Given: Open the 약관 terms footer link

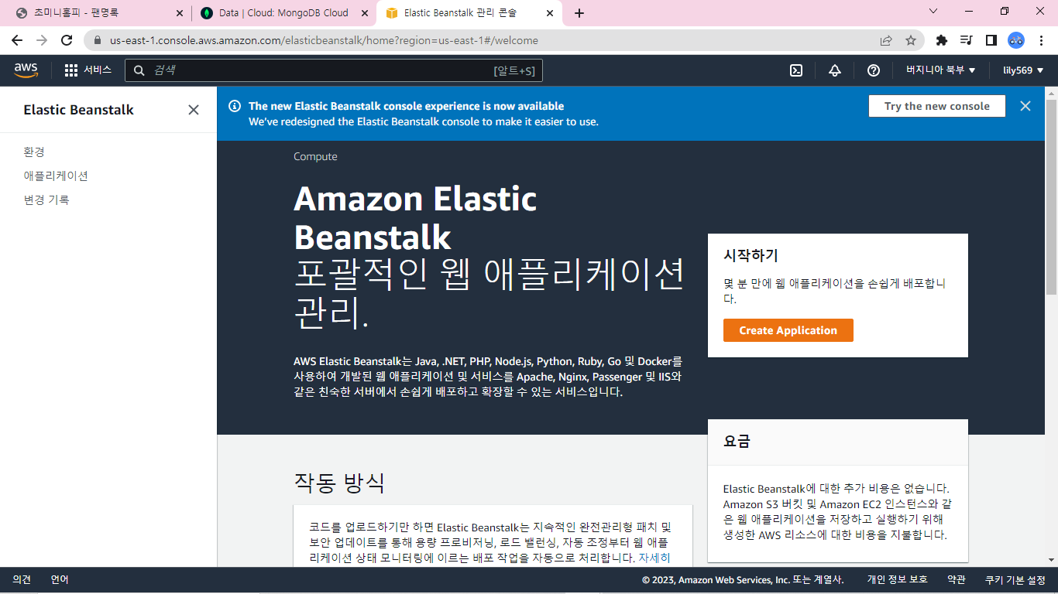Looking at the screenshot, I should pos(956,579).
